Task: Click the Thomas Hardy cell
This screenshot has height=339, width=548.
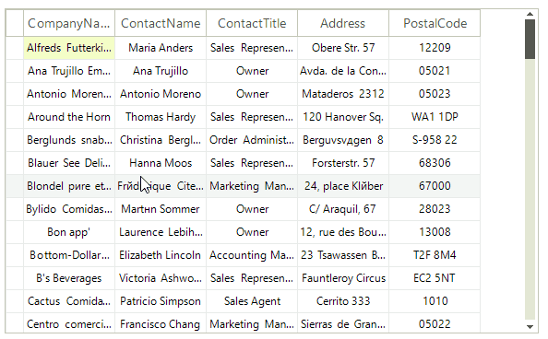Action: [161, 117]
